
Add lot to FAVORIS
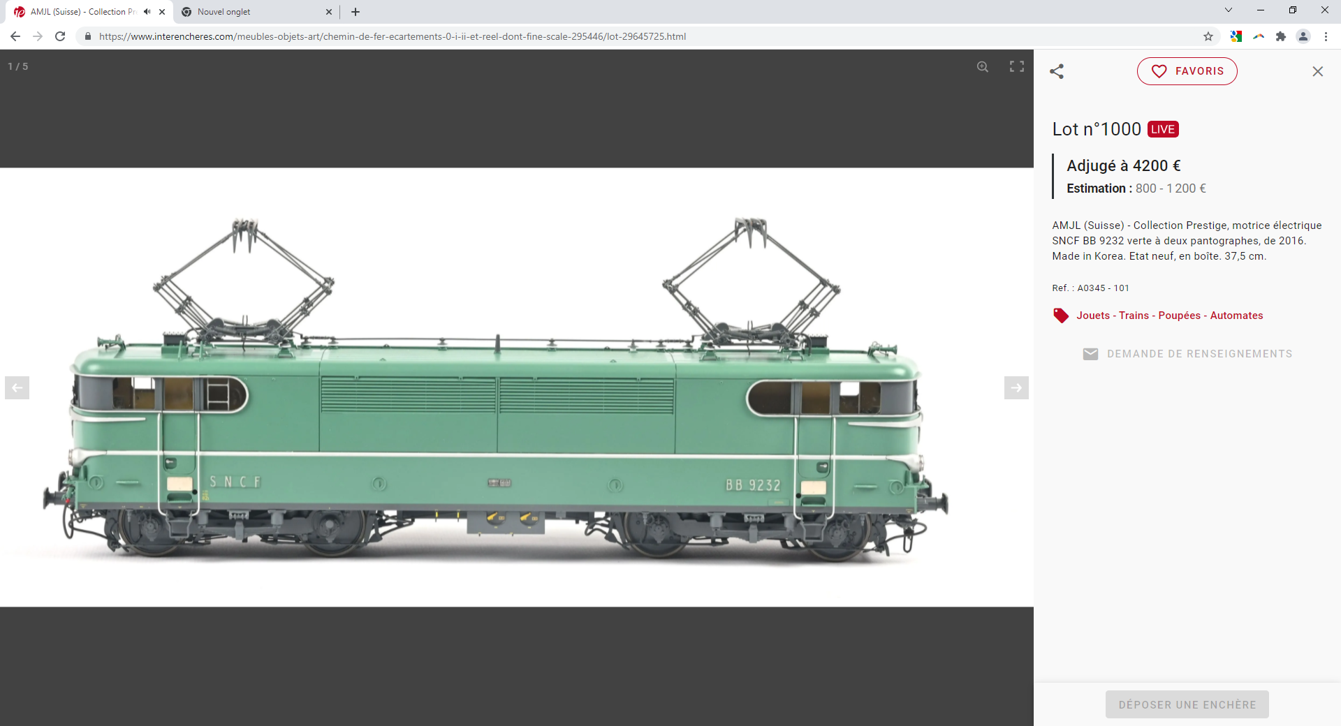(1187, 71)
